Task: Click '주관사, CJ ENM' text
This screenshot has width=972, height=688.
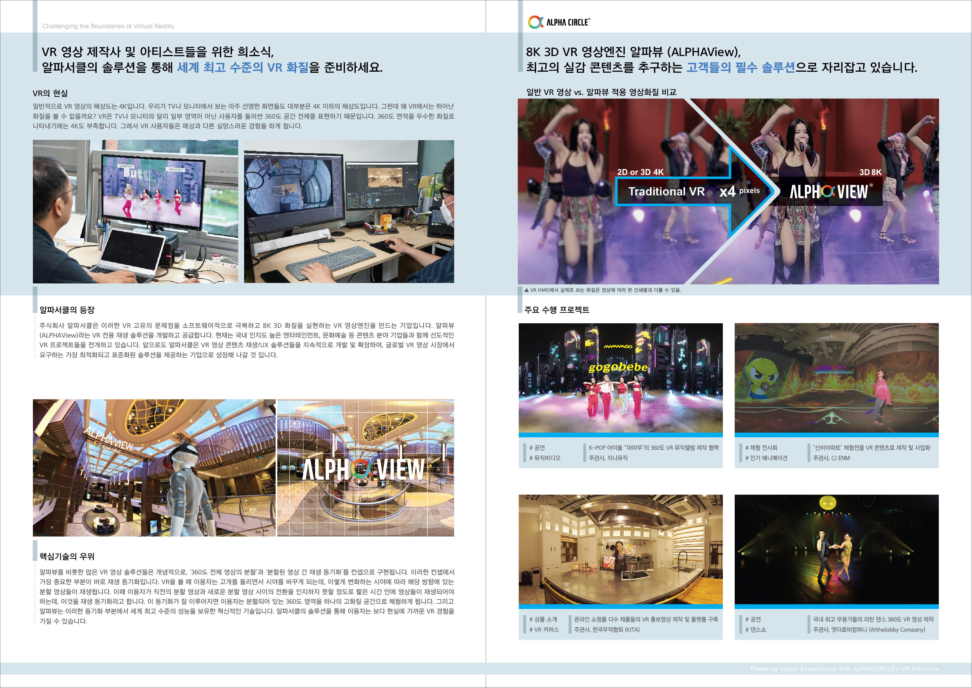Action: 831,458
